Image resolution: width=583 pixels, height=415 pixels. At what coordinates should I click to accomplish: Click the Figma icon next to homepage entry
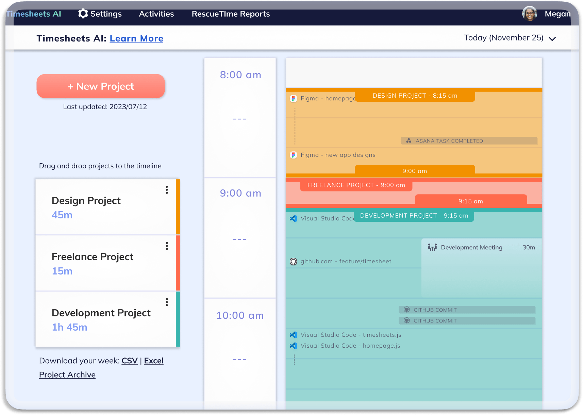point(293,98)
